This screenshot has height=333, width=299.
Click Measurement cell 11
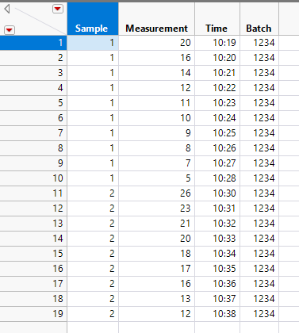tap(156, 103)
